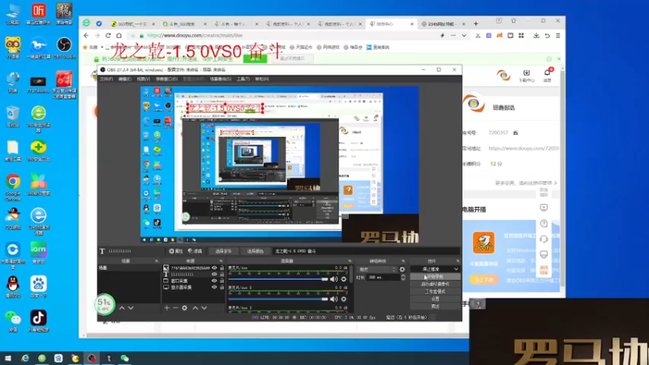Open Douyu download center icon
The image size is (649, 365).
(527, 75)
